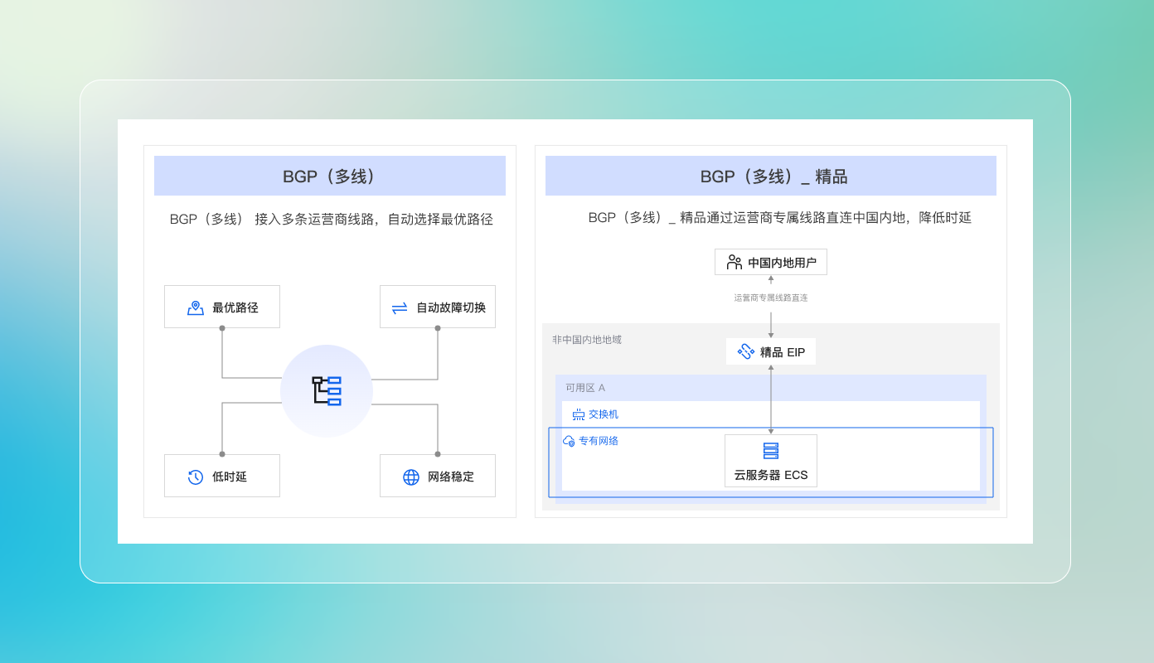1154x663 pixels.
Task: Select the 网络稳定 label text
Action: (451, 477)
